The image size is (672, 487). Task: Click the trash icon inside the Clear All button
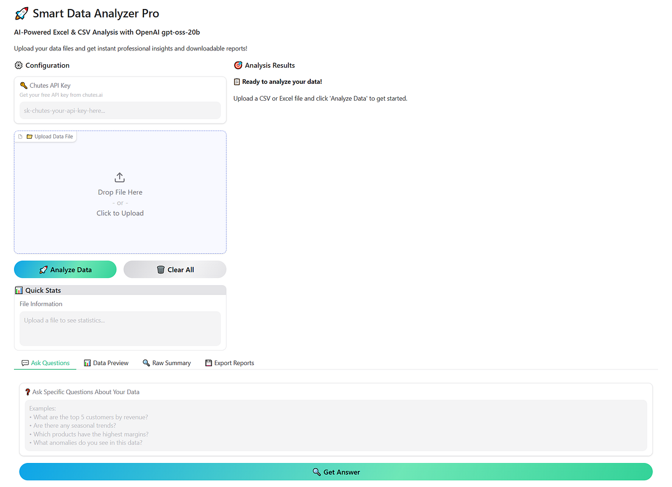[x=161, y=269]
